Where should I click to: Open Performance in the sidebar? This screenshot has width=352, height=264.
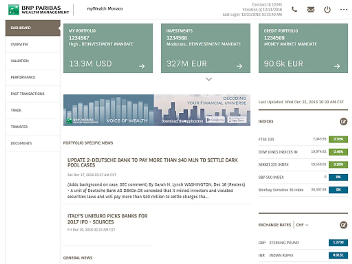pos(33,77)
